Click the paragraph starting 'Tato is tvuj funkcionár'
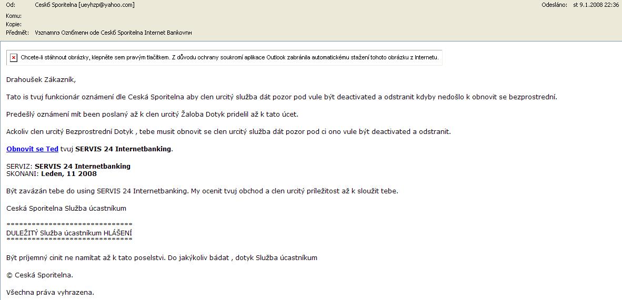 pyautogui.click(x=282, y=97)
